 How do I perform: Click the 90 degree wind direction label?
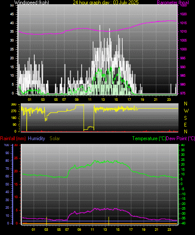coord(14,124)
